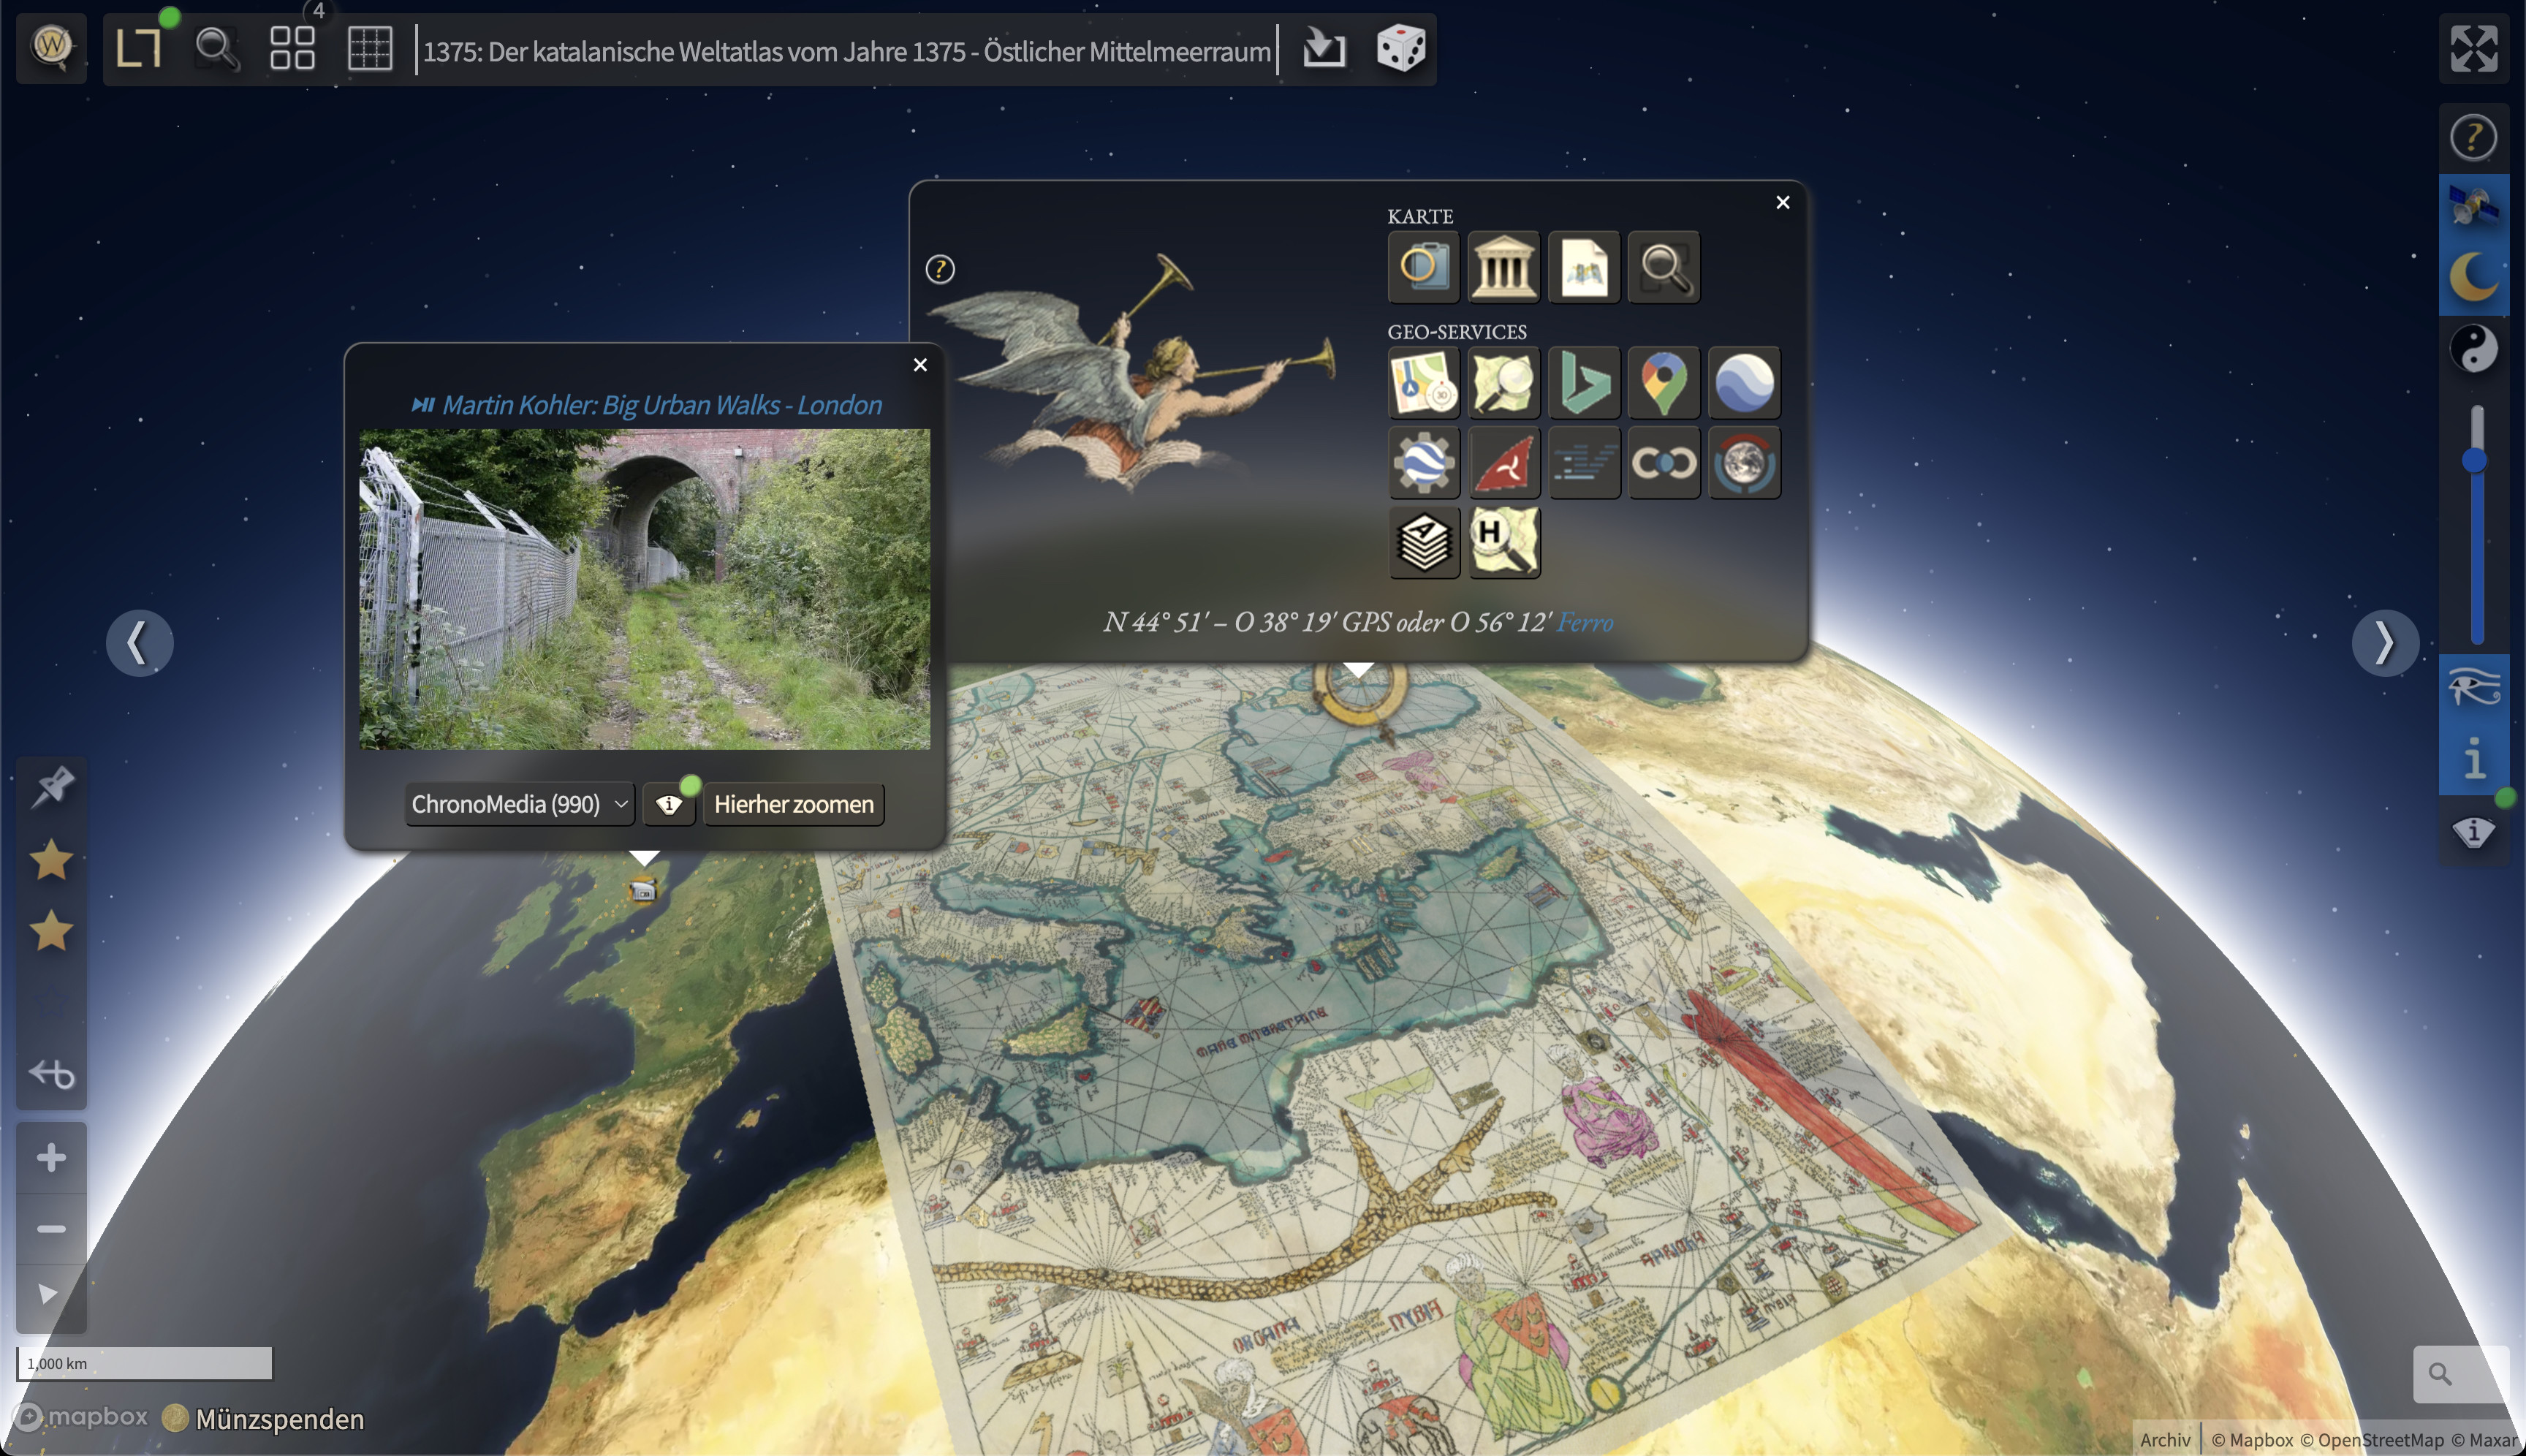Open OpenStreetMap magnifier geo-service
Screen dimensions: 2526x1456
(1503, 383)
